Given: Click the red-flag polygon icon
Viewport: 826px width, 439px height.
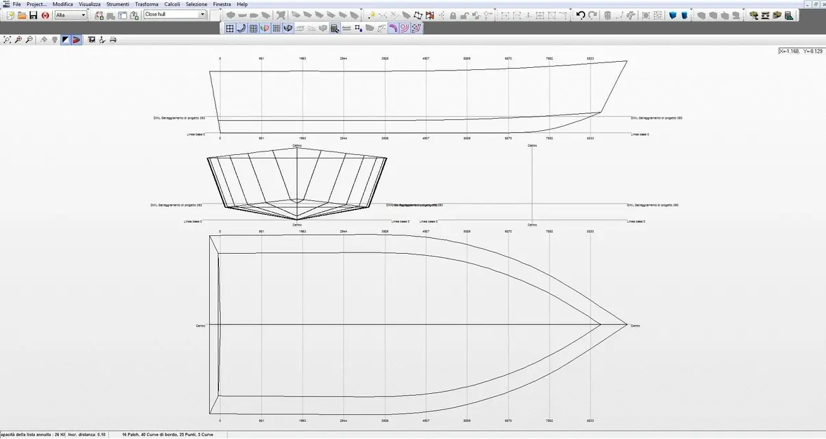Looking at the screenshot, I should pos(429,15).
